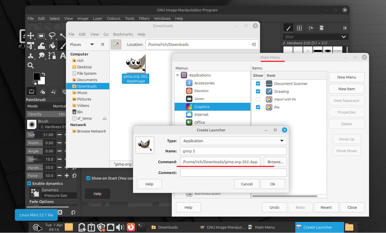Select the Warp Transform tool
This screenshot has width=386, height=233.
tap(41, 46)
